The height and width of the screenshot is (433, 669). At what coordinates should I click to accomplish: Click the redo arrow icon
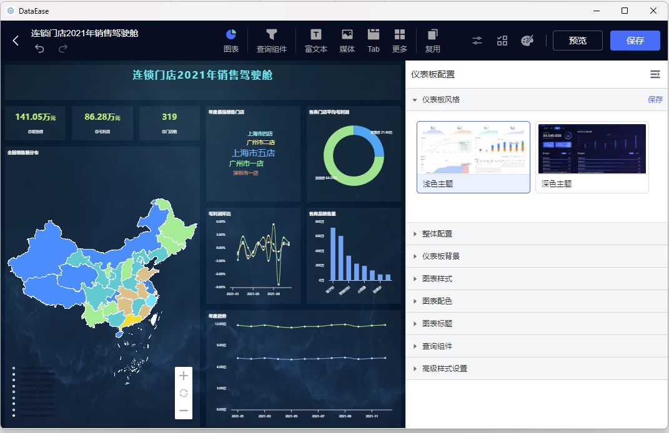(x=63, y=49)
